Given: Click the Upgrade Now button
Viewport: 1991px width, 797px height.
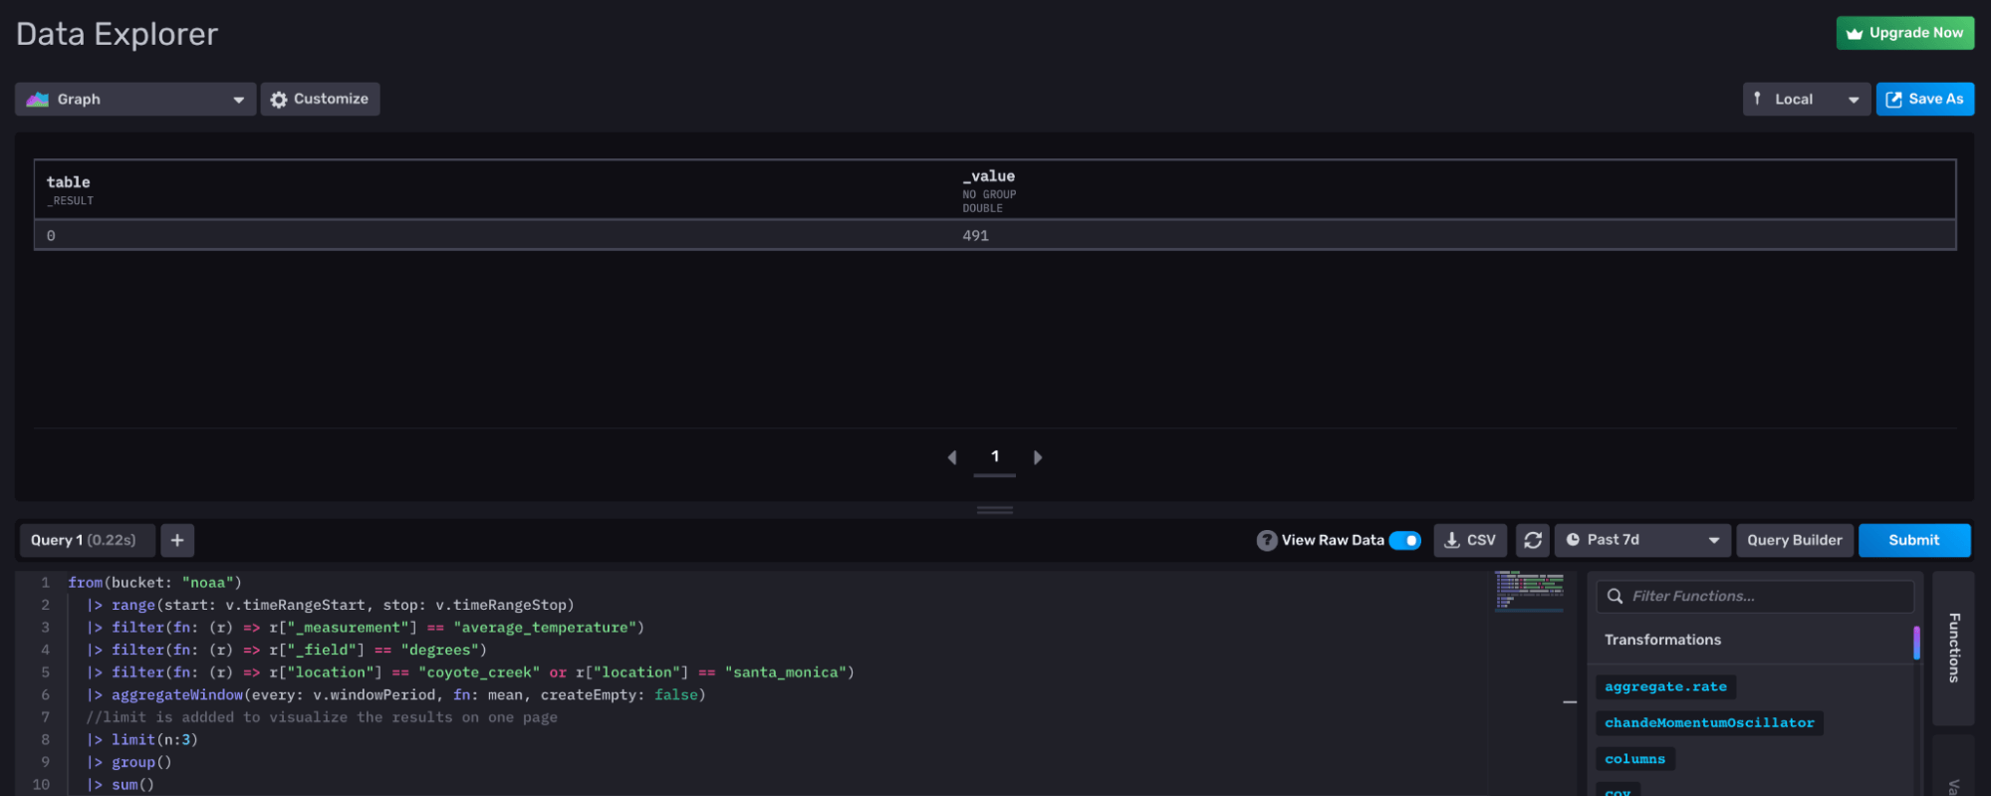Looking at the screenshot, I should tap(1904, 33).
